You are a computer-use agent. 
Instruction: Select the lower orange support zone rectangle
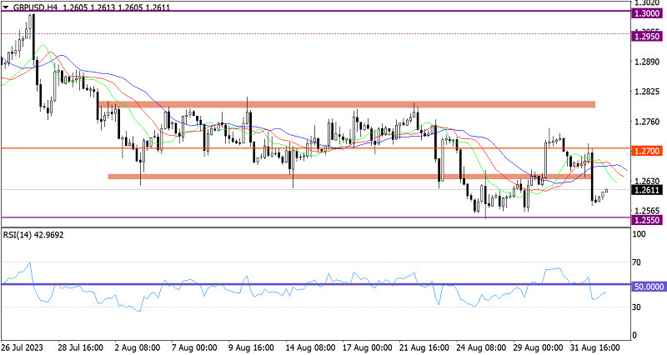tap(349, 177)
